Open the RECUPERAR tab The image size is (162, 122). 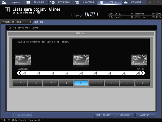click(61, 2)
